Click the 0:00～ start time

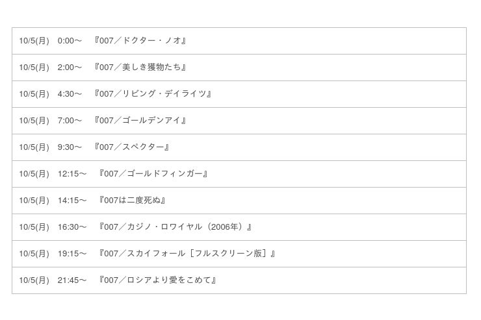70,41
